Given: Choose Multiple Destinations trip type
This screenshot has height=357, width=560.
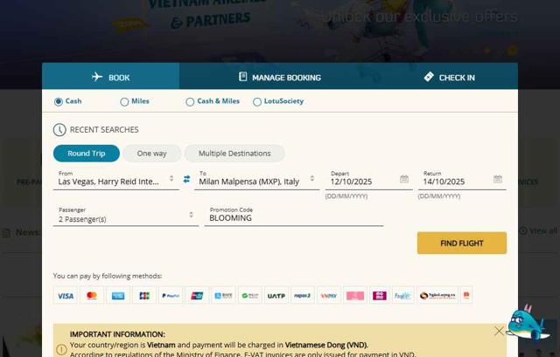Looking at the screenshot, I should click(x=234, y=154).
